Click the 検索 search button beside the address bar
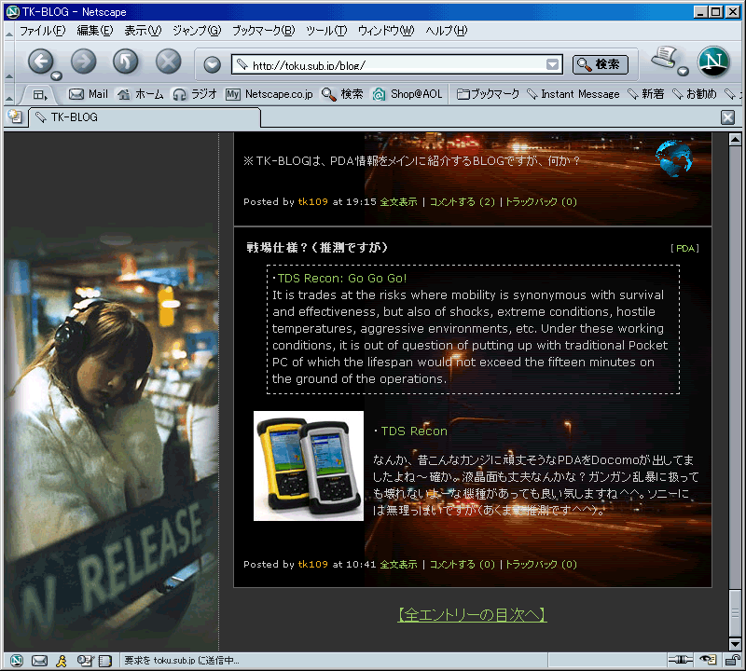Viewport: 746px width, 671px height. pos(600,64)
